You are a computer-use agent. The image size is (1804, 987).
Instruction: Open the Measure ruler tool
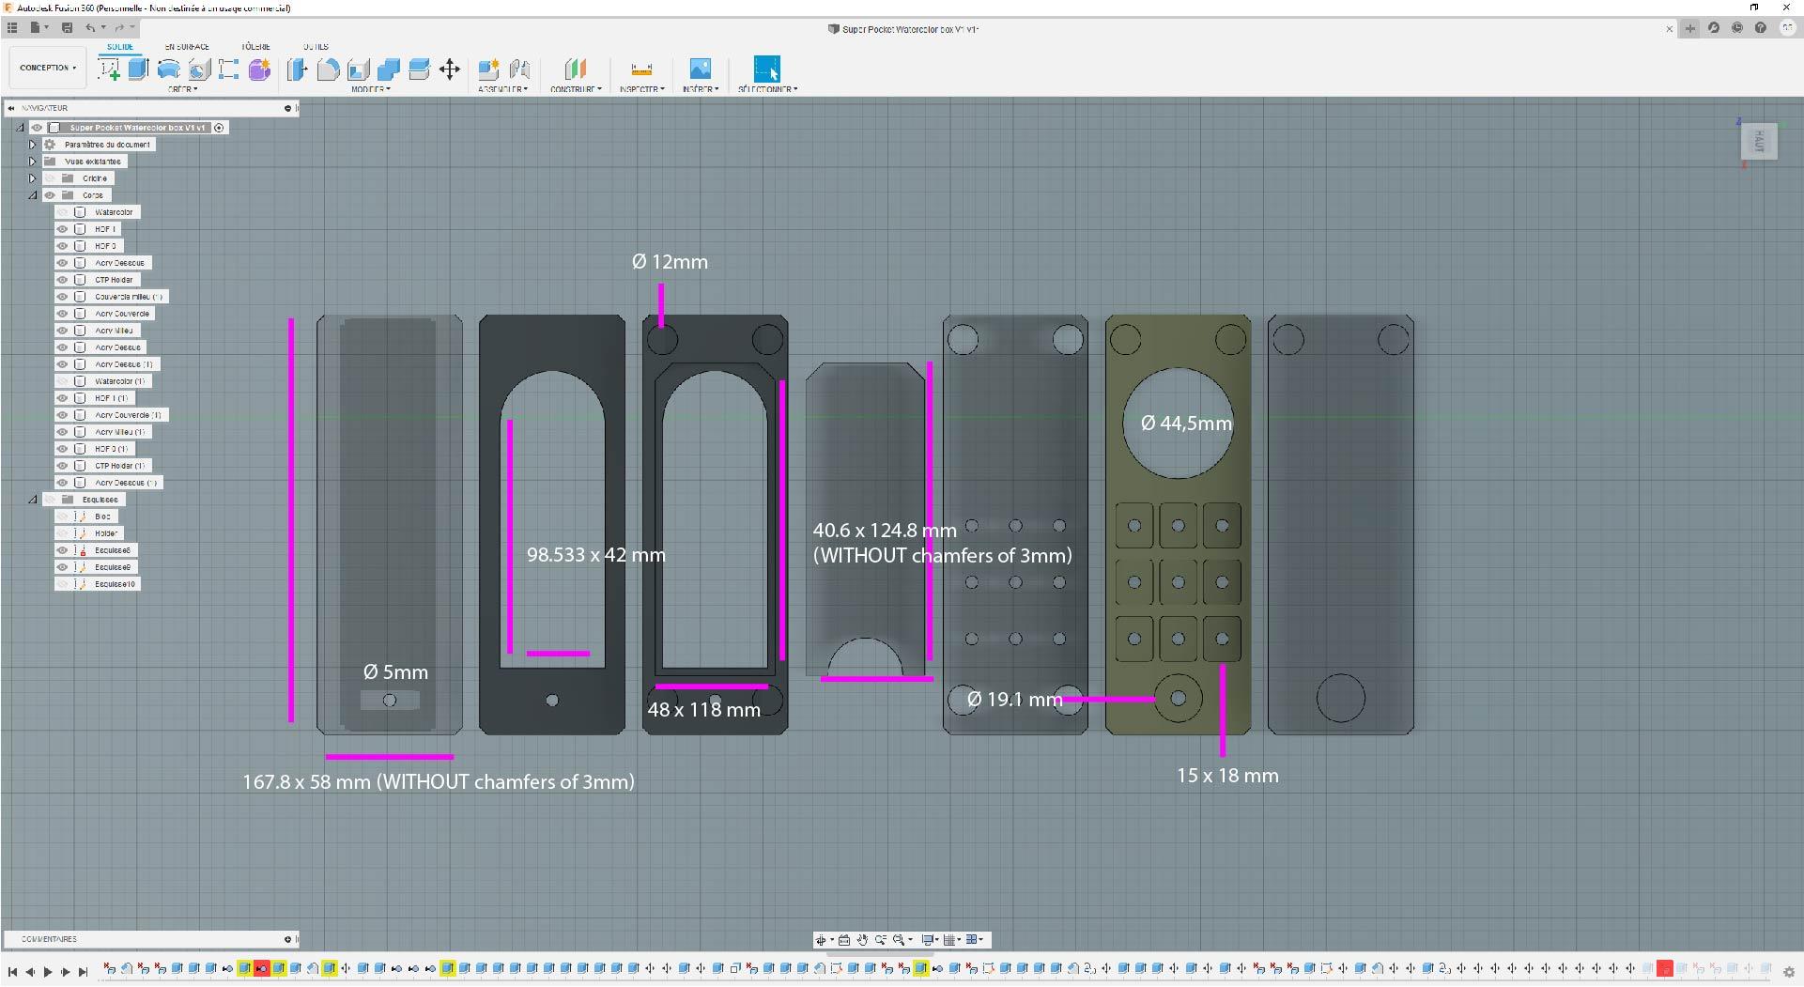click(642, 69)
